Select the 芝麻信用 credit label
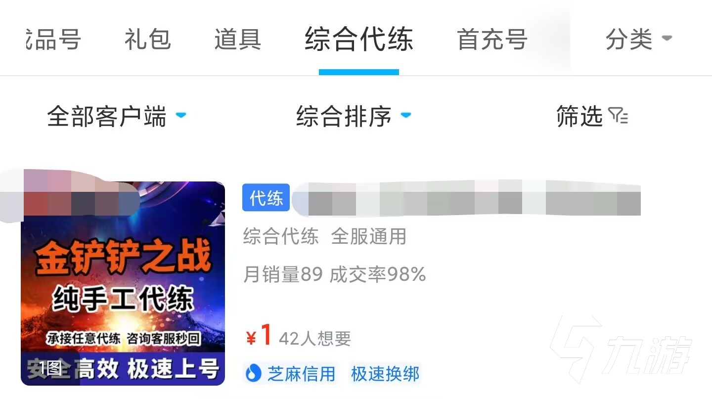 [x=301, y=374]
